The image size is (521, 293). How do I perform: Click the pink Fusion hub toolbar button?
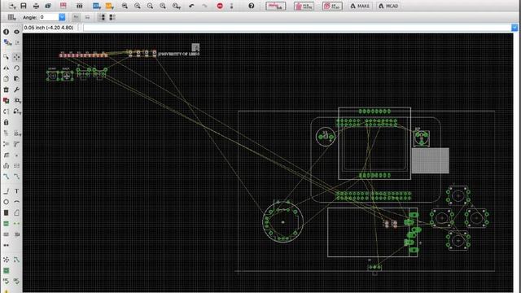(x=275, y=6)
